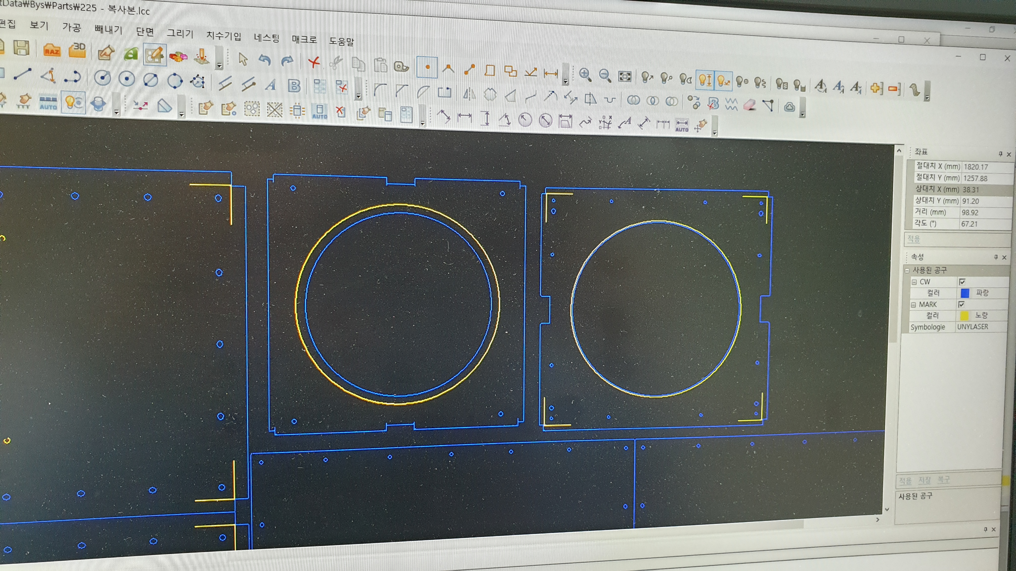Uncheck the MARK tool checkbox
The image size is (1016, 571).
961,304
